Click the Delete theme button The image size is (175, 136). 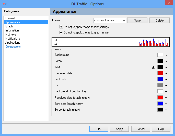[159, 20]
